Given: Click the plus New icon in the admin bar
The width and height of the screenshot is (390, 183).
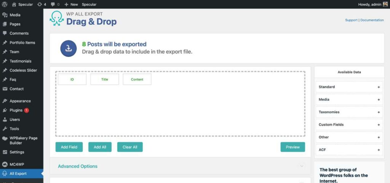Looking at the screenshot, I should (x=66, y=5).
